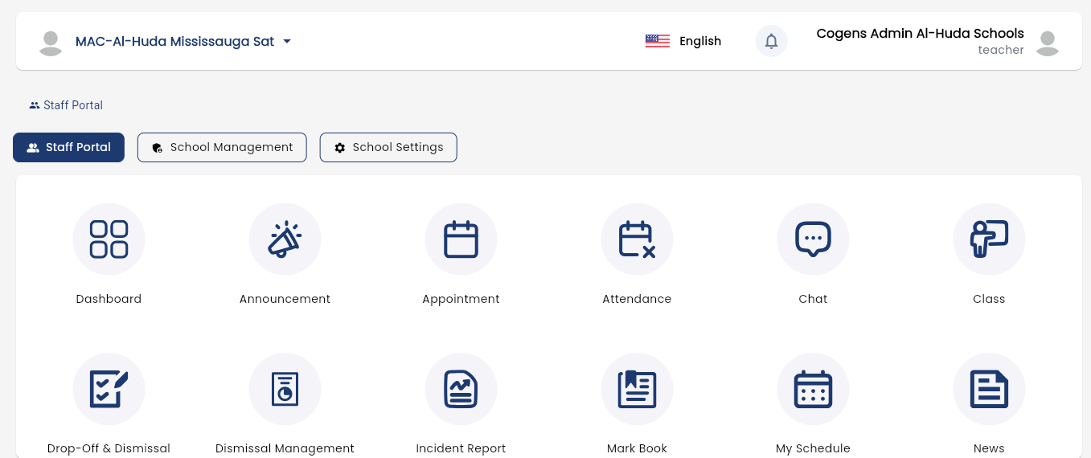This screenshot has width=1091, height=458.
Task: Click the notification bell icon
Action: (771, 41)
